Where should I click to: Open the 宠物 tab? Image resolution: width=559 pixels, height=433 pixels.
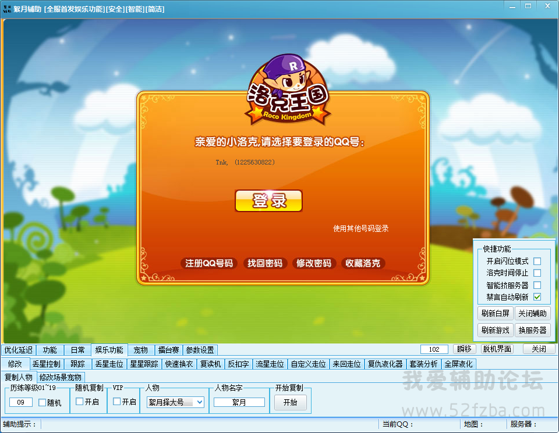point(141,350)
